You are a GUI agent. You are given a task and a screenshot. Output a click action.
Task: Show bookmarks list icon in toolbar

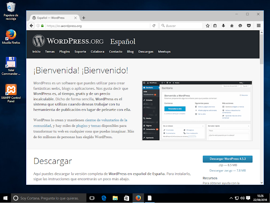pyautogui.click(x=215, y=26)
